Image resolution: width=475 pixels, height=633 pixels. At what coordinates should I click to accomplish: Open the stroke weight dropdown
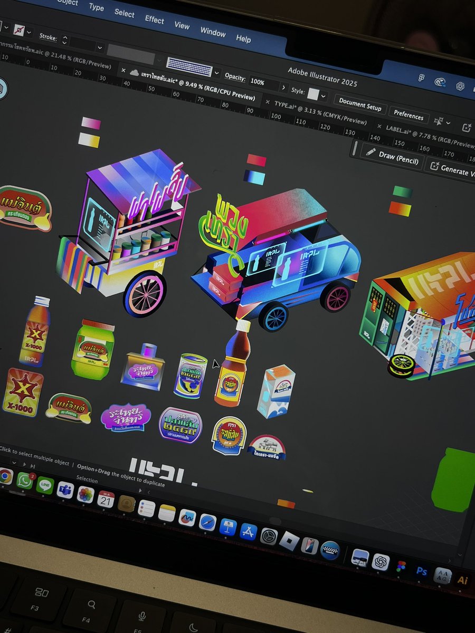pyautogui.click(x=100, y=46)
